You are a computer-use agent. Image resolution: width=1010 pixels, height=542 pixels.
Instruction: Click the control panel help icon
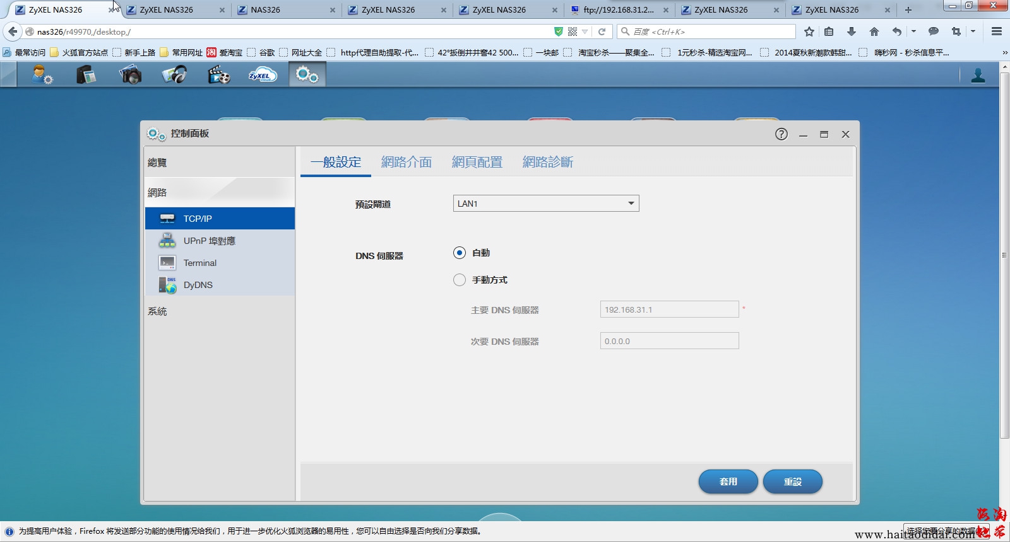pyautogui.click(x=781, y=134)
